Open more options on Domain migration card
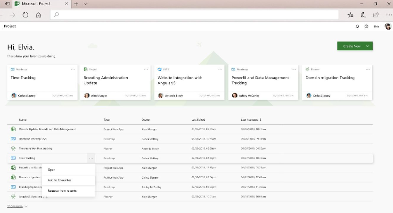Screen dimensions: 393x213 (368, 69)
